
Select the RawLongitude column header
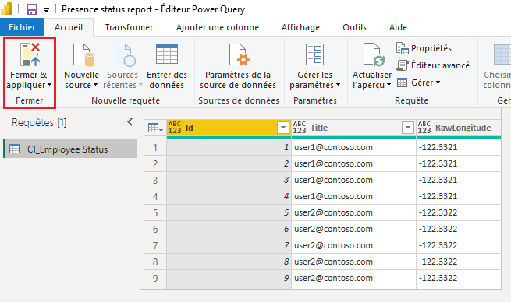pos(459,128)
